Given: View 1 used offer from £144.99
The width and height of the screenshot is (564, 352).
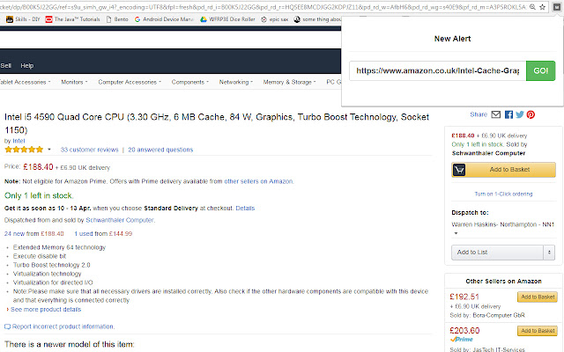Looking at the screenshot, I should [103, 234].
